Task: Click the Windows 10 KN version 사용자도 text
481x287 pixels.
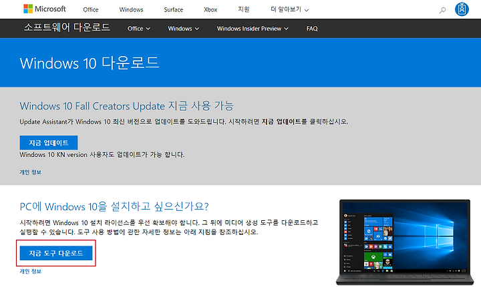Action: pos(102,155)
